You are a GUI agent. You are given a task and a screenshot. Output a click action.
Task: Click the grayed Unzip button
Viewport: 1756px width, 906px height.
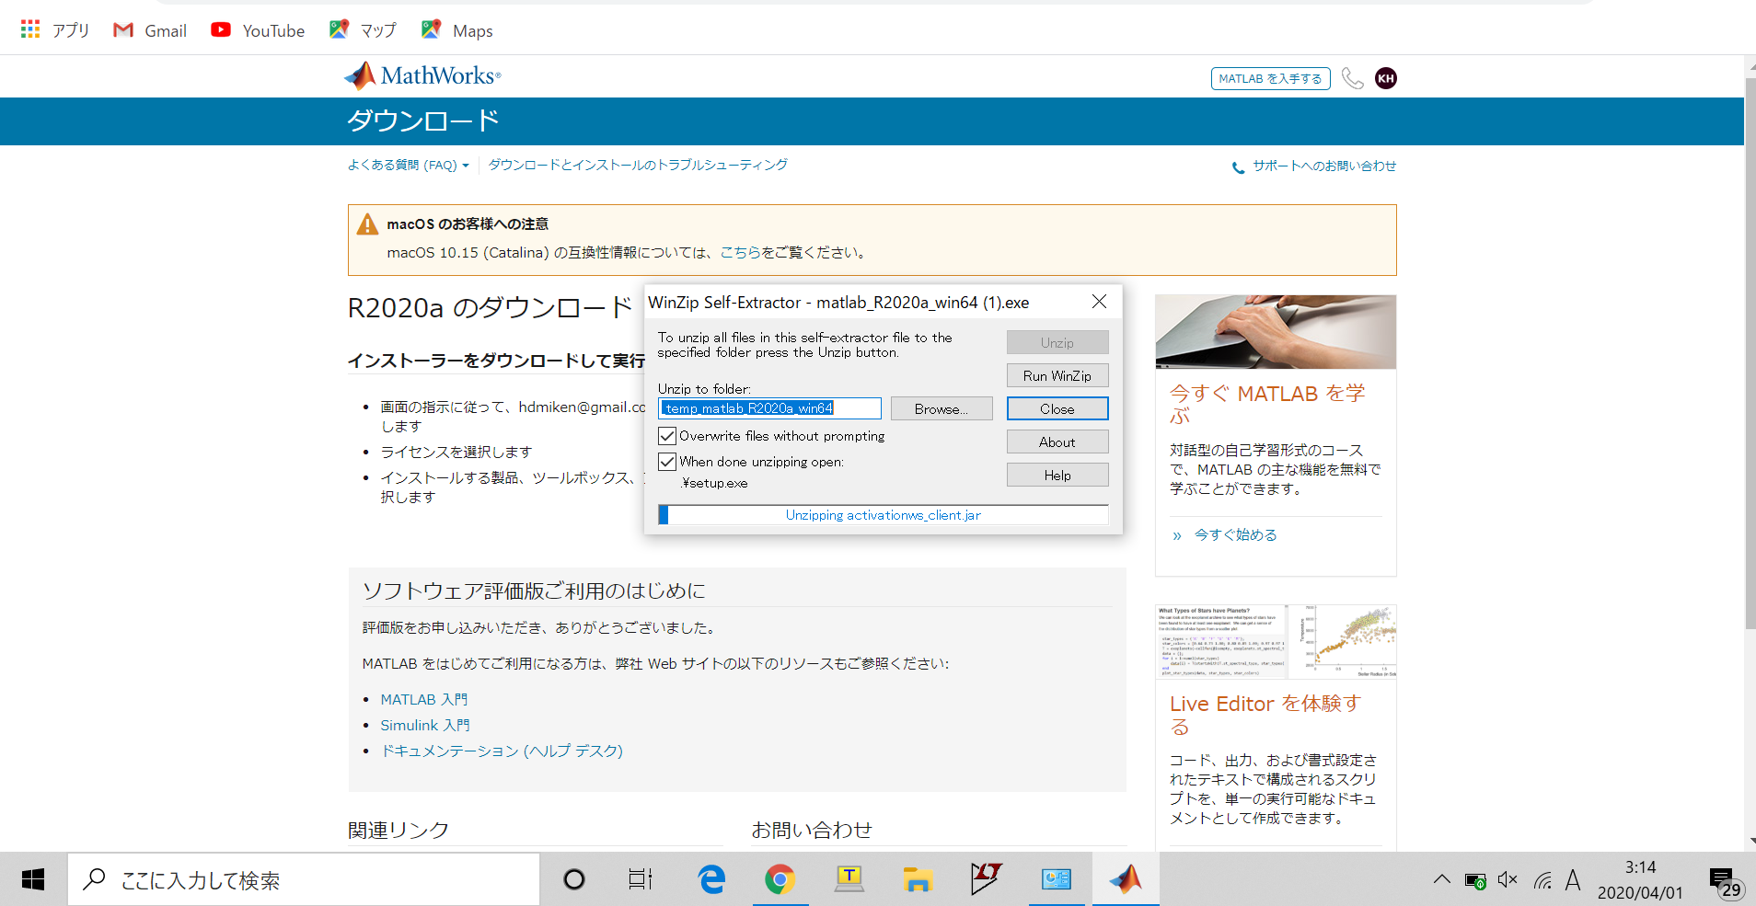[x=1057, y=343]
